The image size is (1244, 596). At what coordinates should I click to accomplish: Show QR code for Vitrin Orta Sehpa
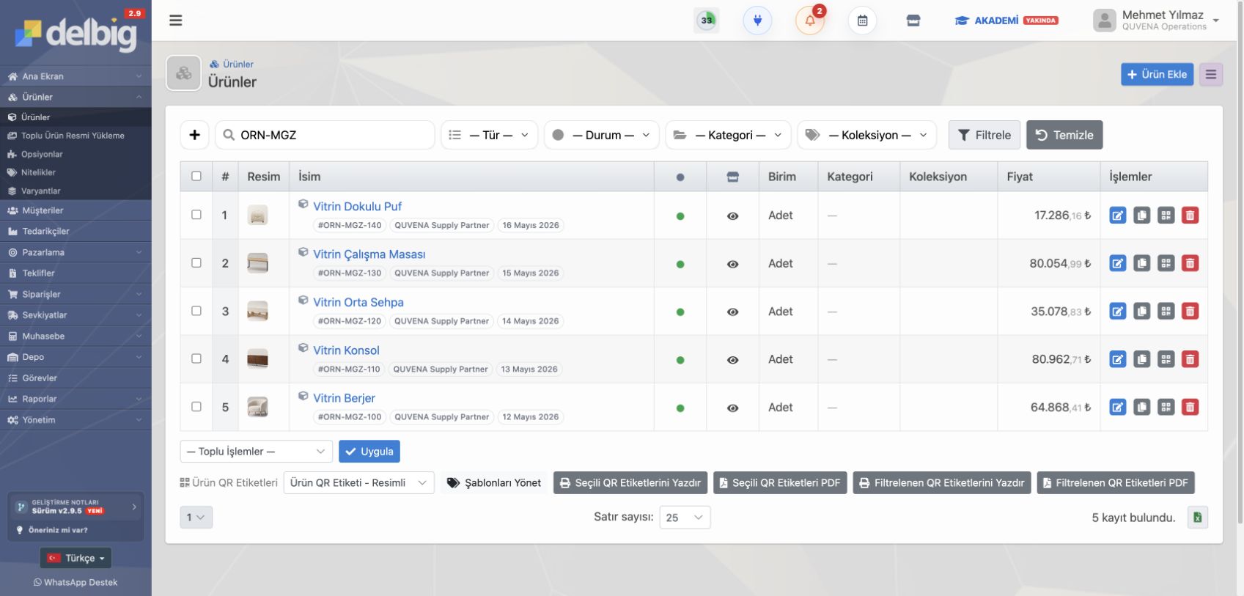pos(1166,312)
